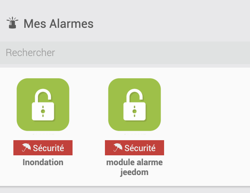Click the umbrella icon in Inondation's badge
Screen dimensions: 250x193
[x=26, y=148]
